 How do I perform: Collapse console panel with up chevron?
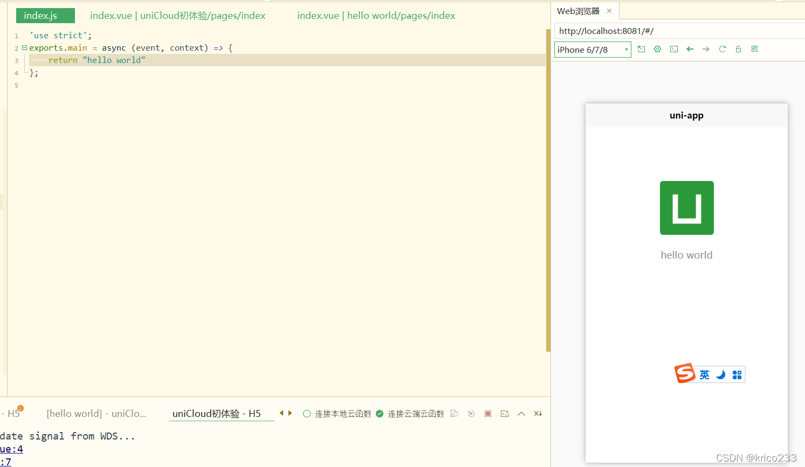tap(521, 414)
